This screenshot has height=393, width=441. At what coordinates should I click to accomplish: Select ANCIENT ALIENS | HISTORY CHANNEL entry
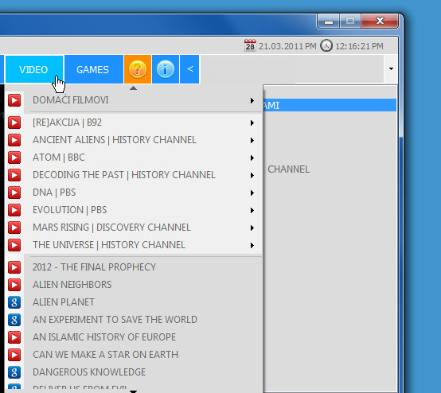tap(134, 140)
